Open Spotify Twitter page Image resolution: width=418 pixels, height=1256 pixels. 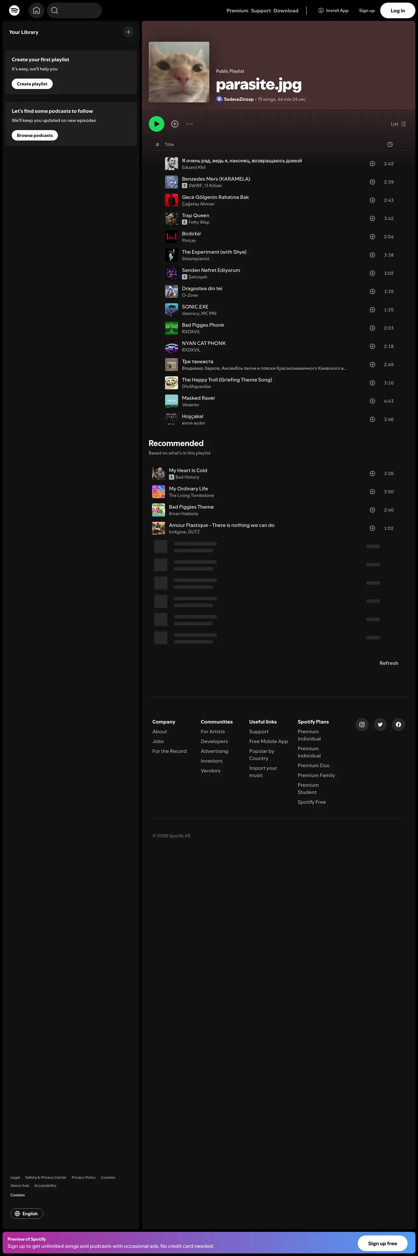(380, 725)
